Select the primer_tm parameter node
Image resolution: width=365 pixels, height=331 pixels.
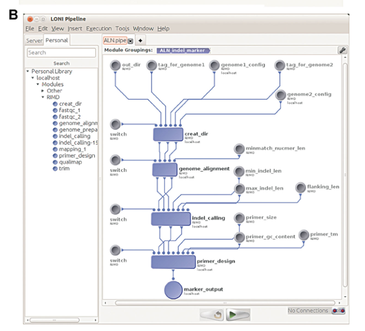coord(303,234)
